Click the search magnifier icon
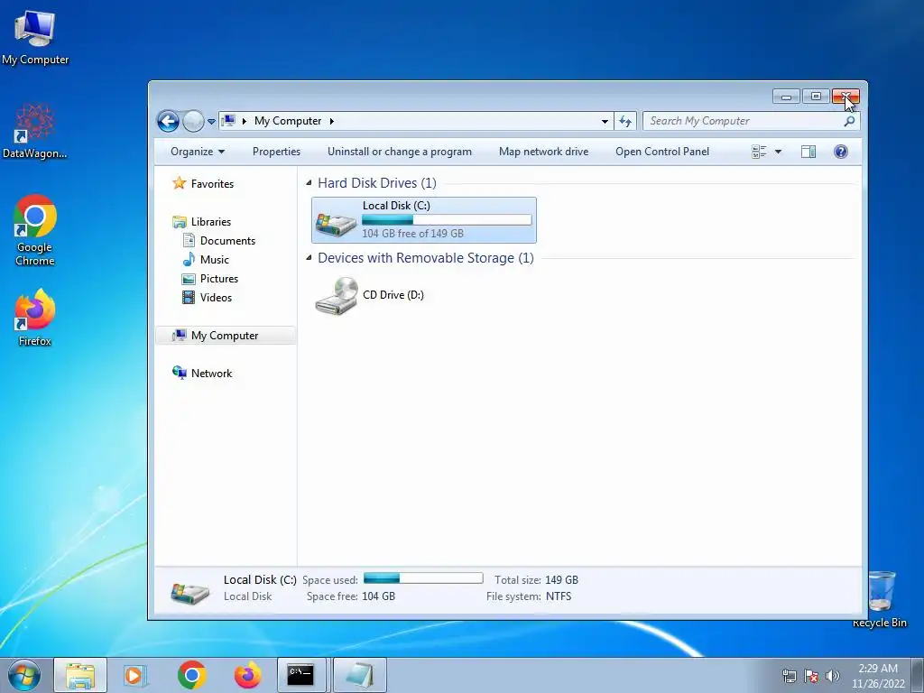Viewport: 924px width, 693px height. pos(849,121)
